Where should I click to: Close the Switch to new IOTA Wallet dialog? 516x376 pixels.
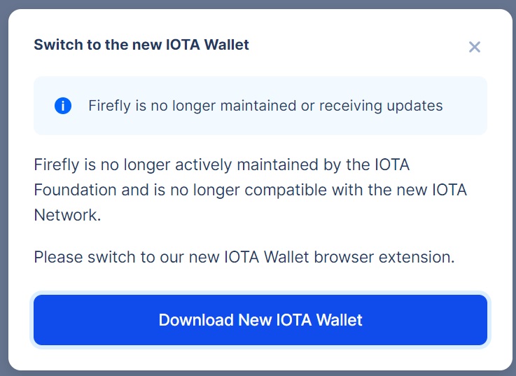tap(474, 47)
